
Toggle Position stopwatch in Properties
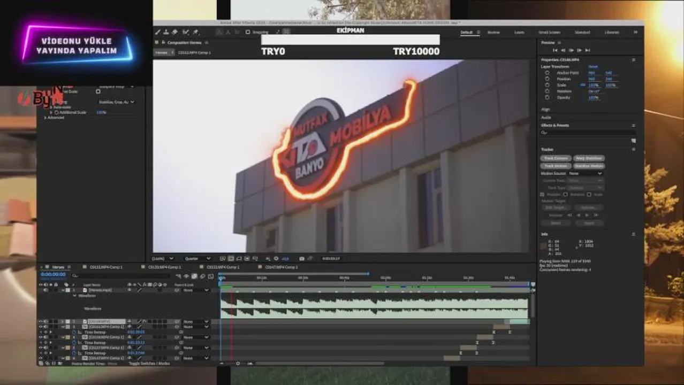click(547, 79)
